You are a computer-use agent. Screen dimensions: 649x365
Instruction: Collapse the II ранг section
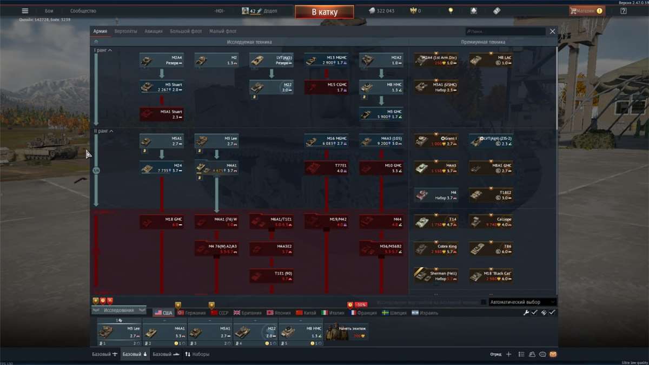click(104, 131)
